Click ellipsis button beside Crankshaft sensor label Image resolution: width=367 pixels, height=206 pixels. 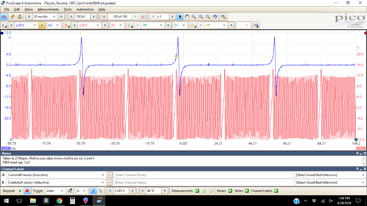(109, 183)
